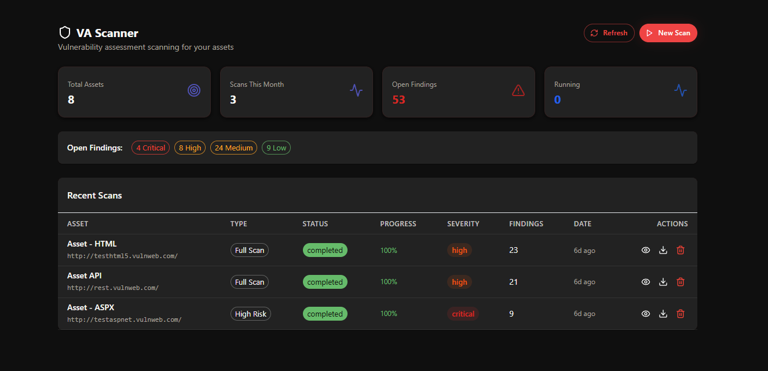
Task: Click the 100% progress of Asset - HTML
Action: (x=389, y=250)
